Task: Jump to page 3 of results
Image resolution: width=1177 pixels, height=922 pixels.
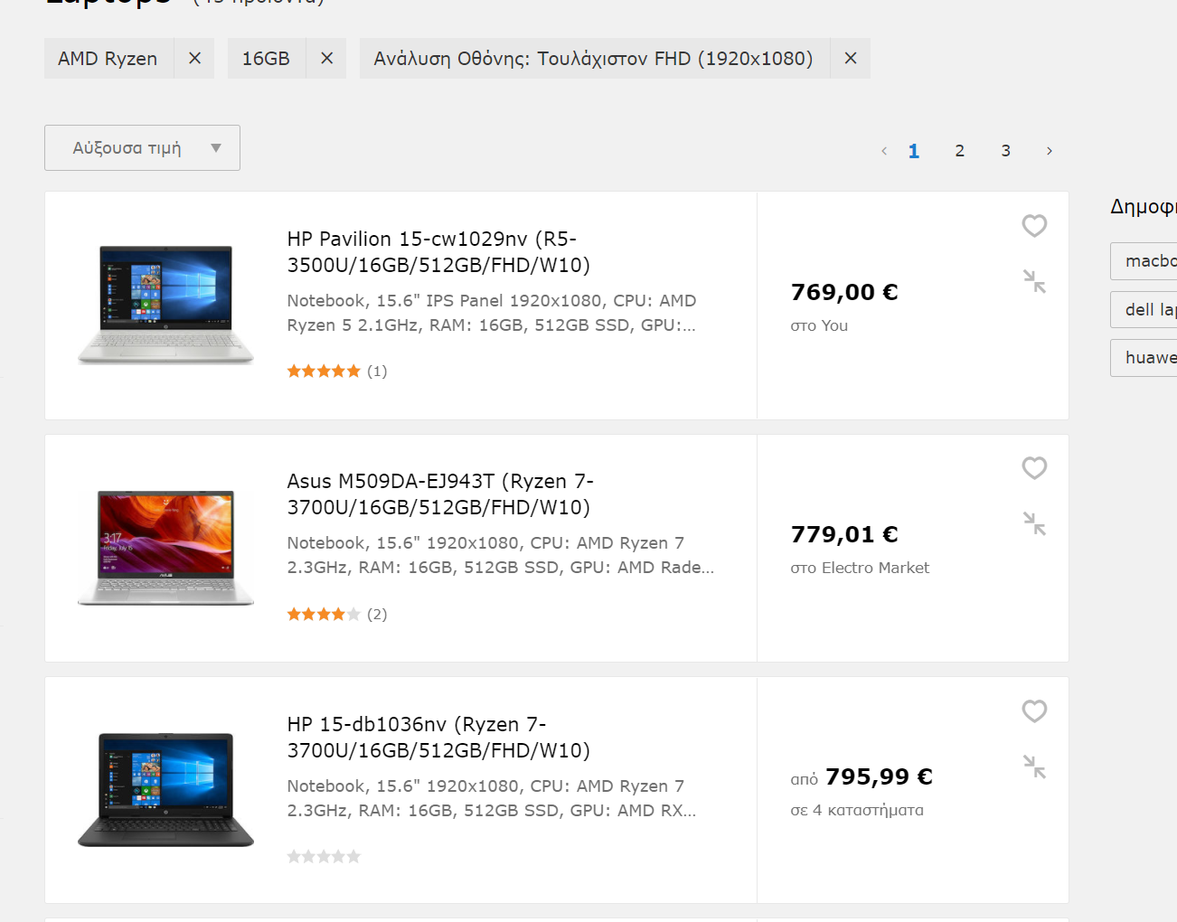Action: pos(1005,151)
